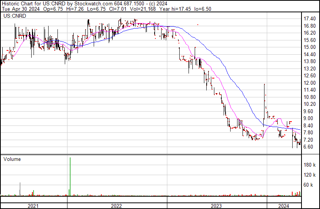Click the Volume panel label
This screenshot has height=209, width=320.
12,159
